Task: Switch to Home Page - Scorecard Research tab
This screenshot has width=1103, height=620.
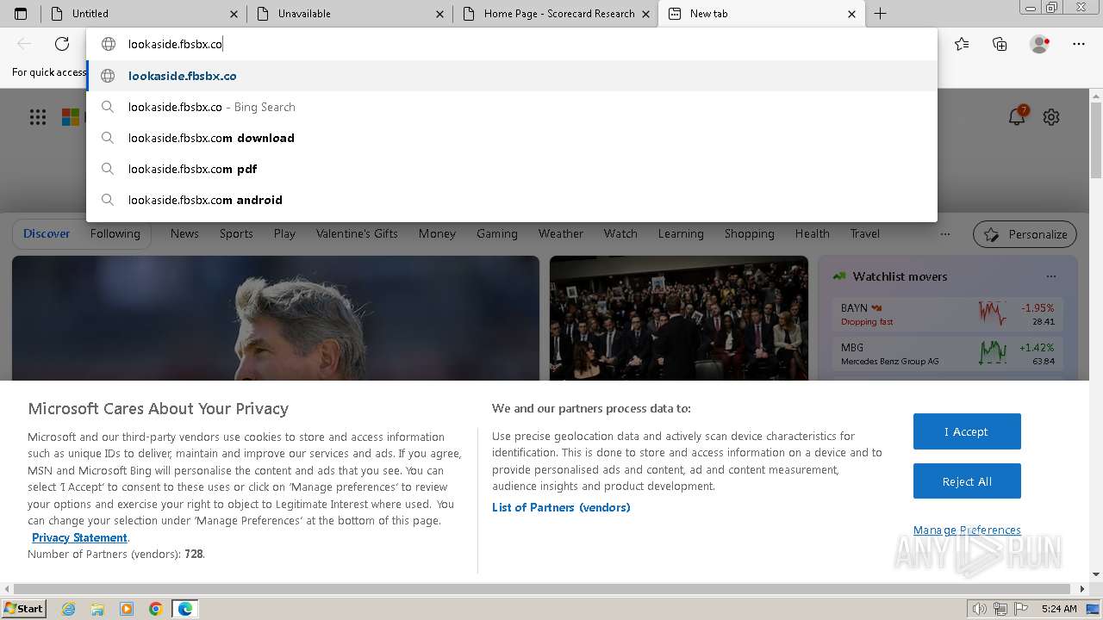Action: click(555, 14)
